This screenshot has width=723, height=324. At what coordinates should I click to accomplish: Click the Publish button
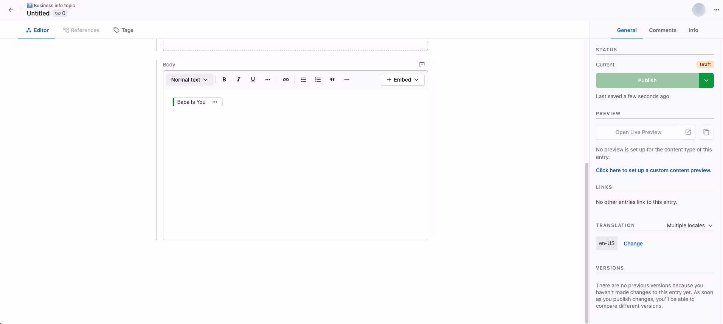[647, 80]
